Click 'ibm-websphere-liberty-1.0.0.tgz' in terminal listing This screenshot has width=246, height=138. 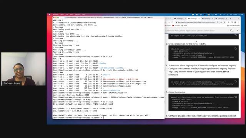click(x=120, y=79)
